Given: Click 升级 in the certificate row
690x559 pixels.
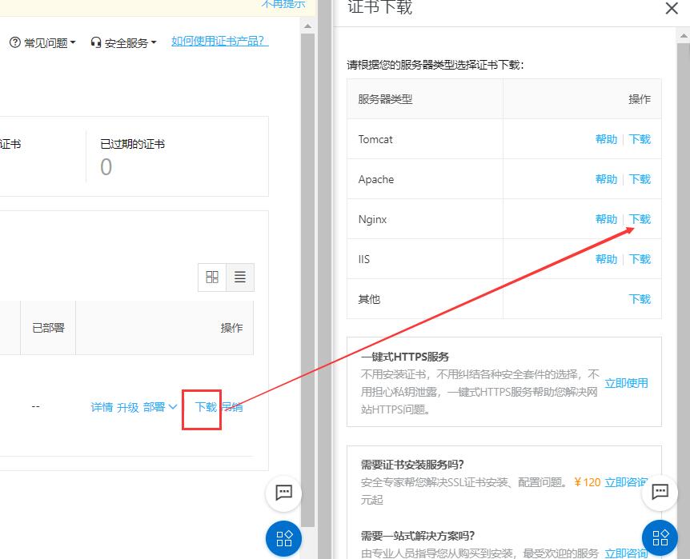Looking at the screenshot, I should point(127,407).
